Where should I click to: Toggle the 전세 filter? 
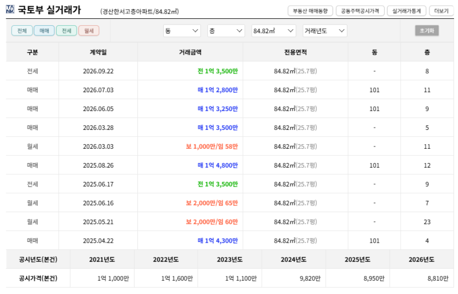66,31
